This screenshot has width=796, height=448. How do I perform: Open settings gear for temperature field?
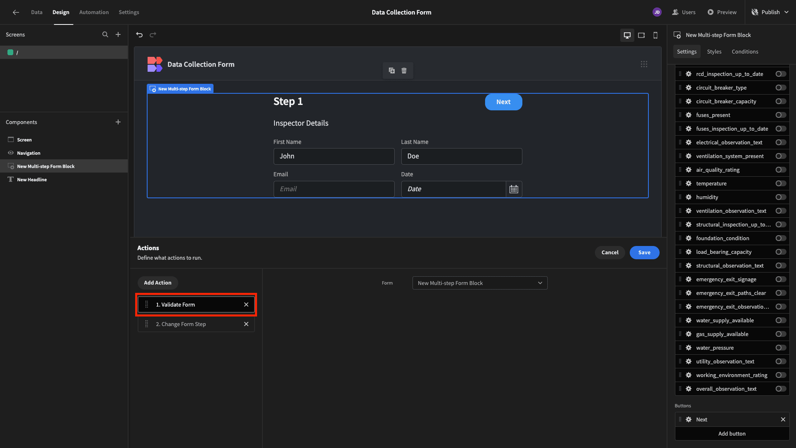tap(689, 183)
